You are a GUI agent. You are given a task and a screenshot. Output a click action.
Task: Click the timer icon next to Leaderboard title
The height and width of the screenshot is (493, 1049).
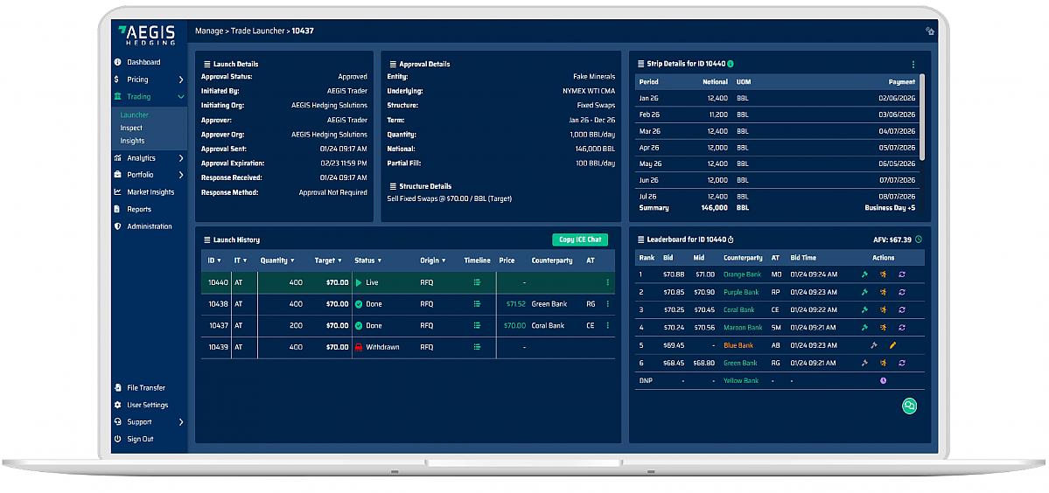coord(731,240)
